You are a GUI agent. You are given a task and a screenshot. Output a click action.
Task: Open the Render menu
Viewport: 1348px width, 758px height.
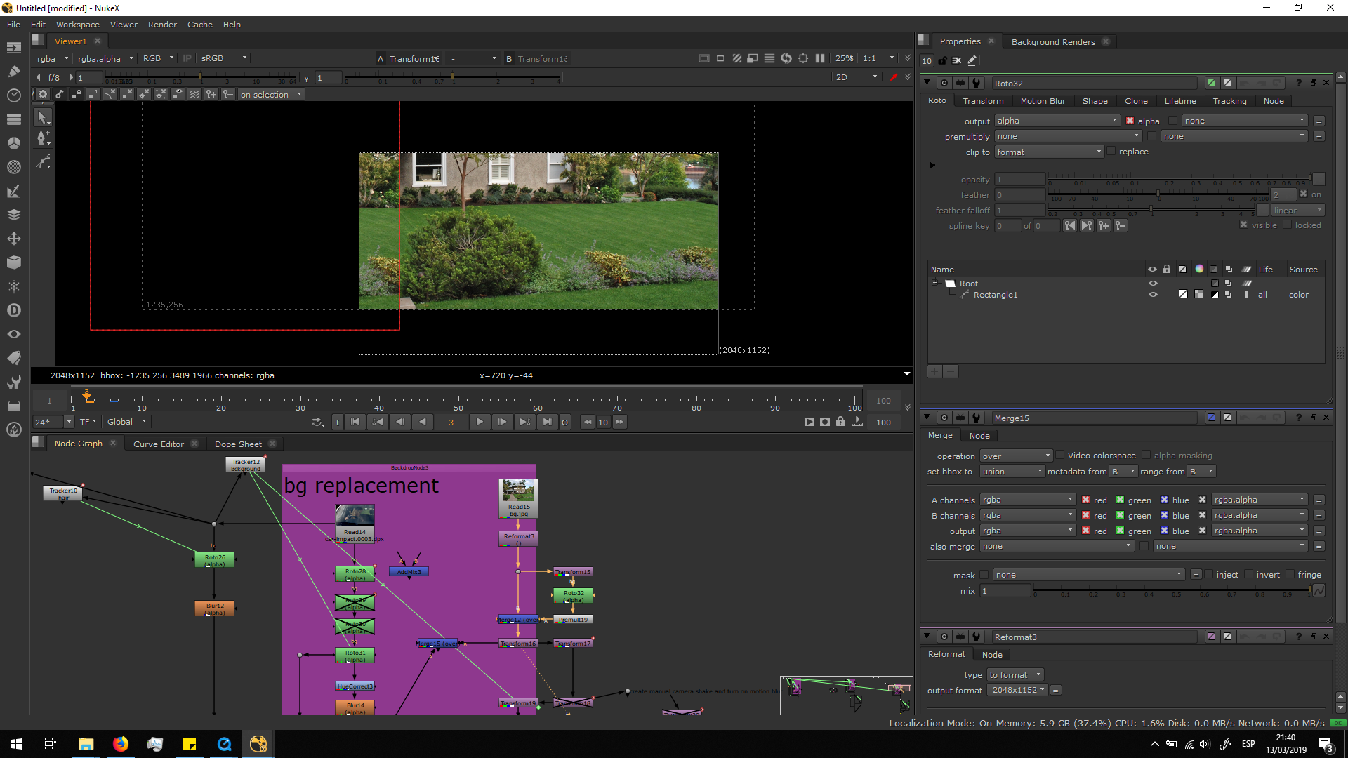162,24
